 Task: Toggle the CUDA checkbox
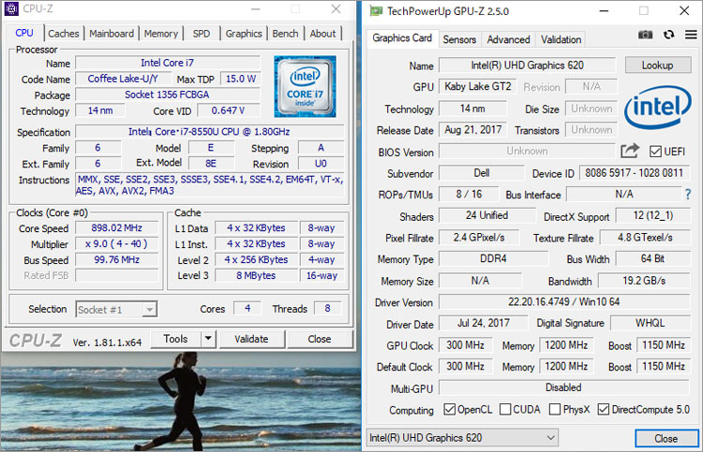(505, 409)
